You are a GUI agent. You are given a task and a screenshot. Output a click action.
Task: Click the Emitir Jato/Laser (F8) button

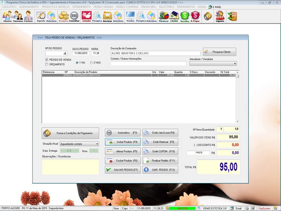[x=161, y=133]
